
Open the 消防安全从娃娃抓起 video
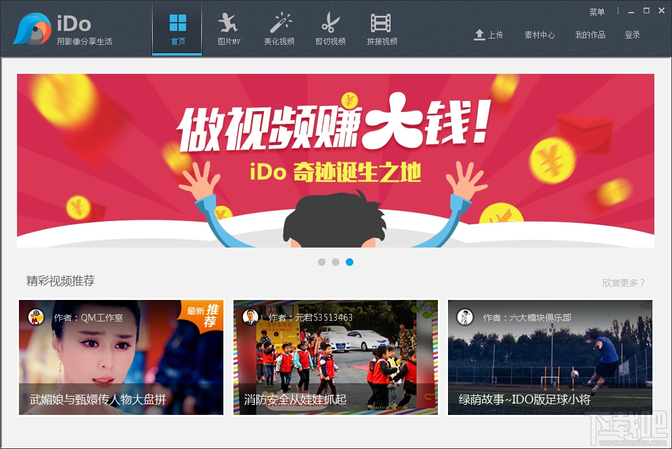click(x=336, y=357)
